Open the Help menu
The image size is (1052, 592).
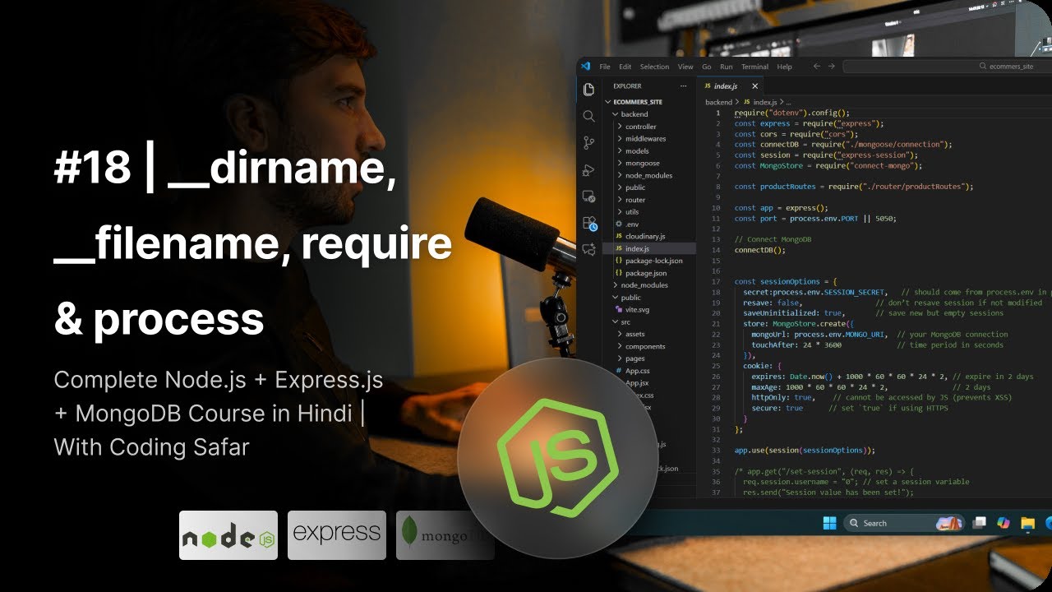[x=784, y=67]
